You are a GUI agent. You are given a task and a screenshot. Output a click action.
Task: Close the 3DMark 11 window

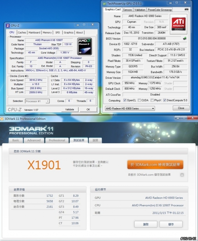[193, 118]
